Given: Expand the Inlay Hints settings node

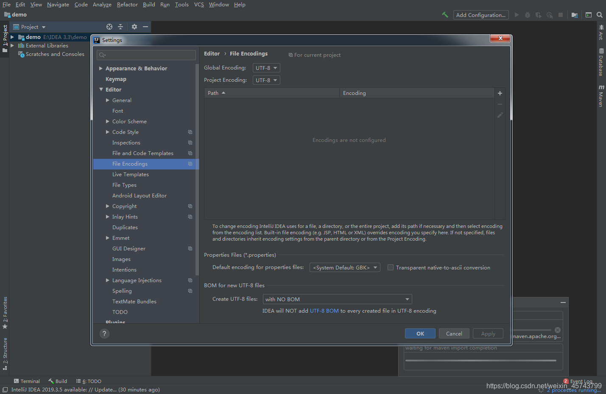Looking at the screenshot, I should tap(108, 216).
